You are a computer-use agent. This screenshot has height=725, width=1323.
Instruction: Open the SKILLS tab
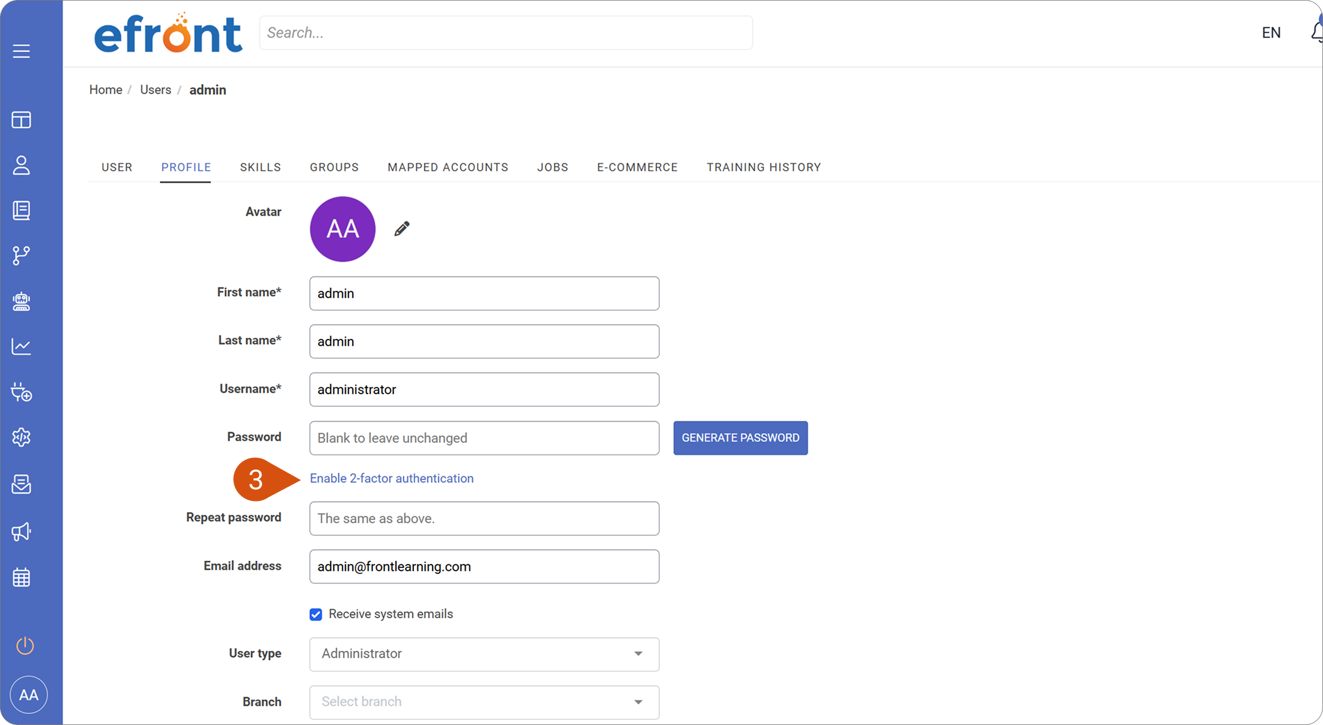(260, 167)
